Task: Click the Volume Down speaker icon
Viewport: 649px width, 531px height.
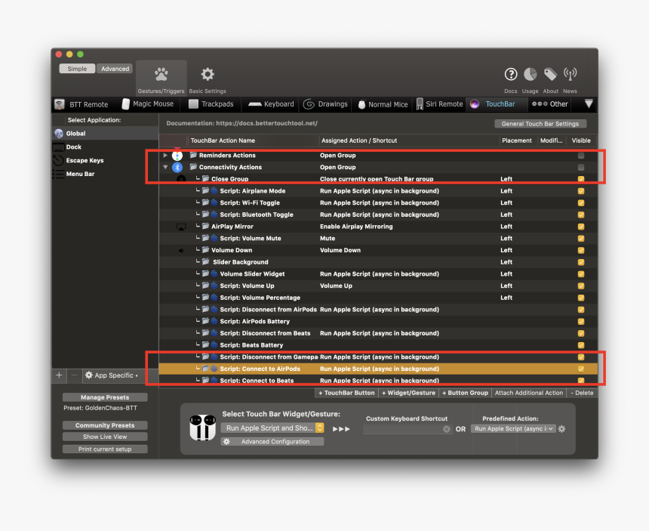Action: click(181, 251)
